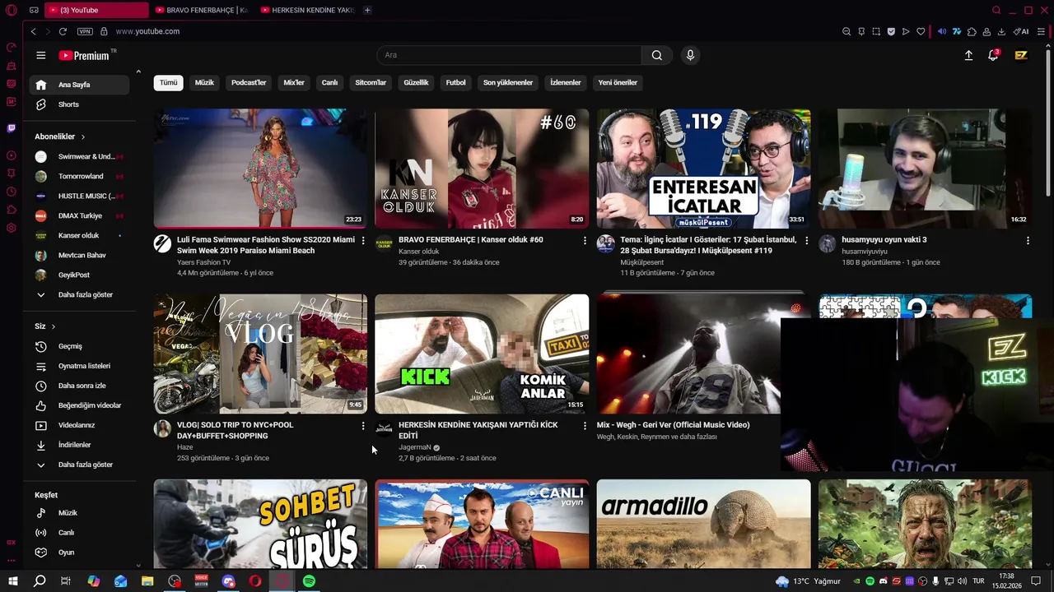The image size is (1054, 592).
Task: Open options menu for HERKESİN KENDİNE video
Action: tap(585, 426)
